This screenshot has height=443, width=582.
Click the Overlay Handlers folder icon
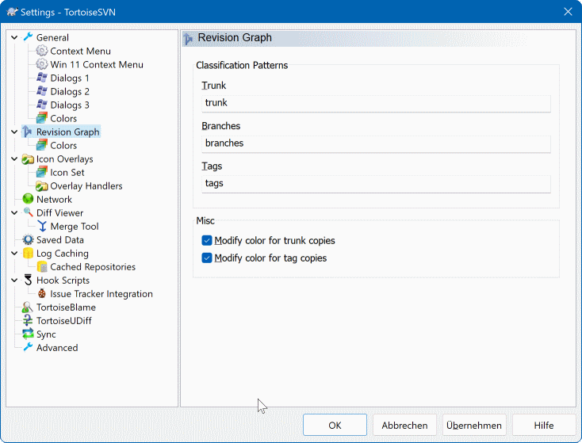point(41,185)
